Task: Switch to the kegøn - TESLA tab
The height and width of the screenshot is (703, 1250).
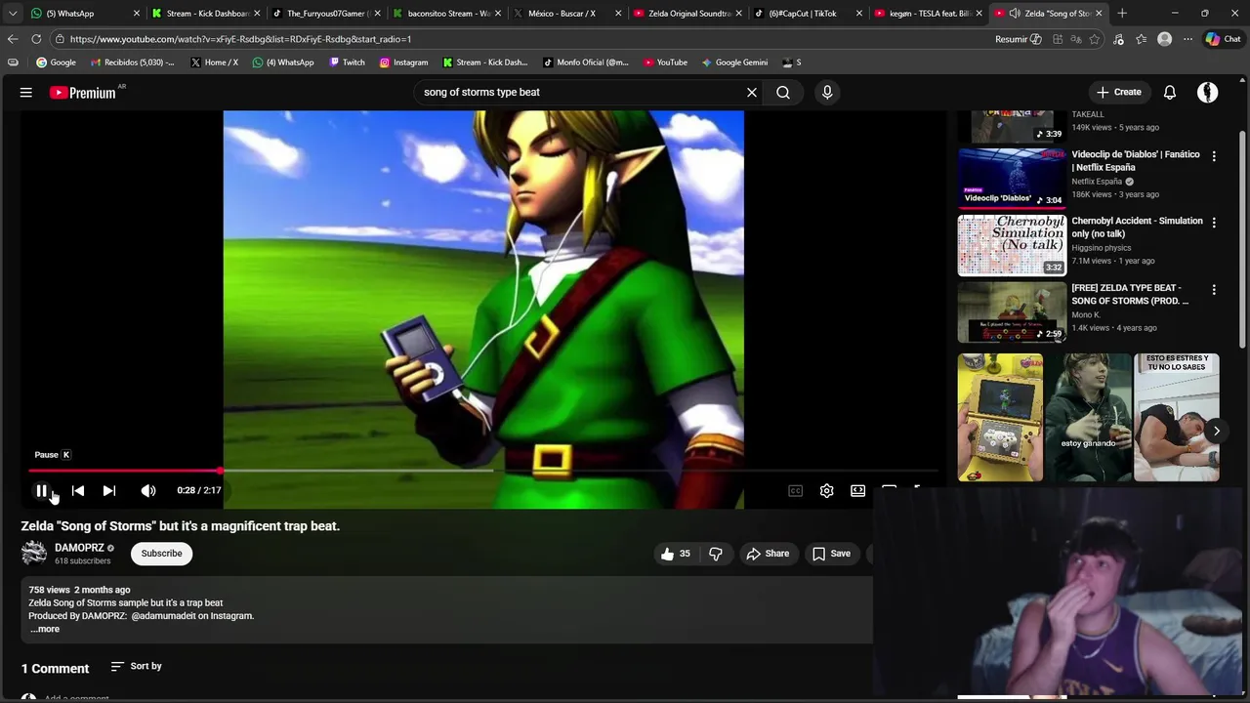Action: 929,14
